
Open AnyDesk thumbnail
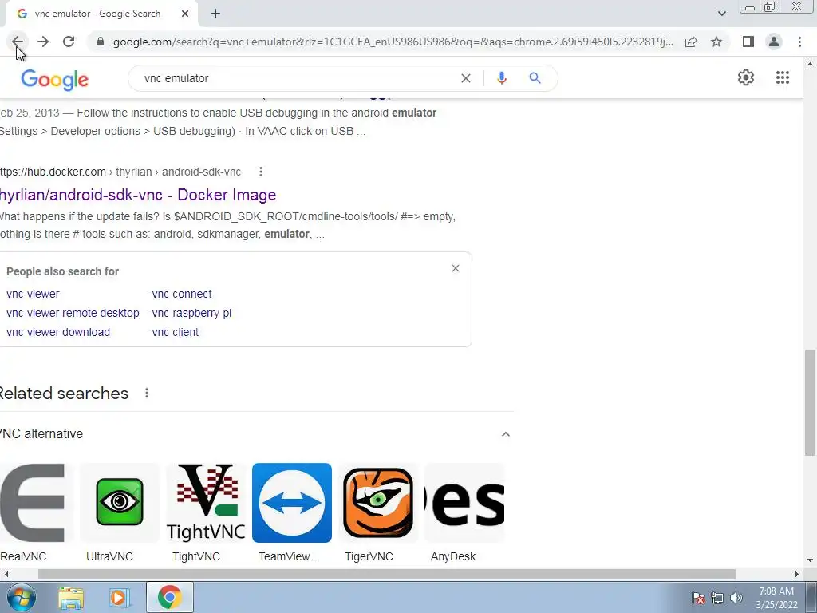[464, 503]
